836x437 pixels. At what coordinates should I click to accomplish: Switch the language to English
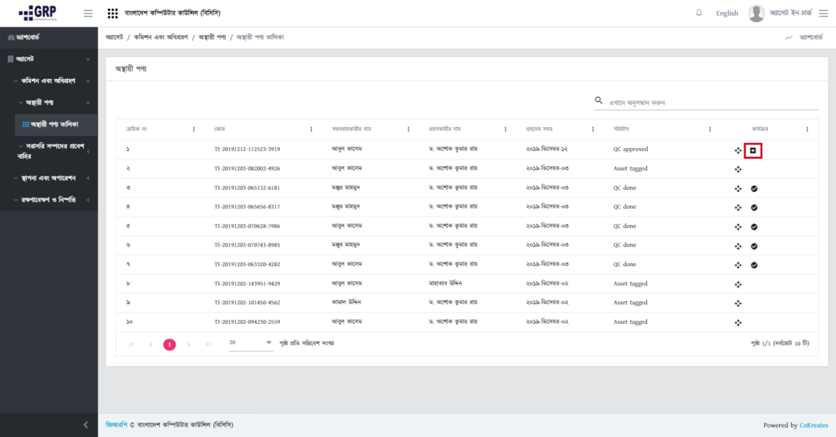[727, 13]
